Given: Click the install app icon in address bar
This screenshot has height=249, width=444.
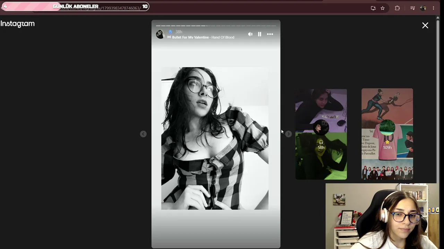Looking at the screenshot, I should 373,8.
